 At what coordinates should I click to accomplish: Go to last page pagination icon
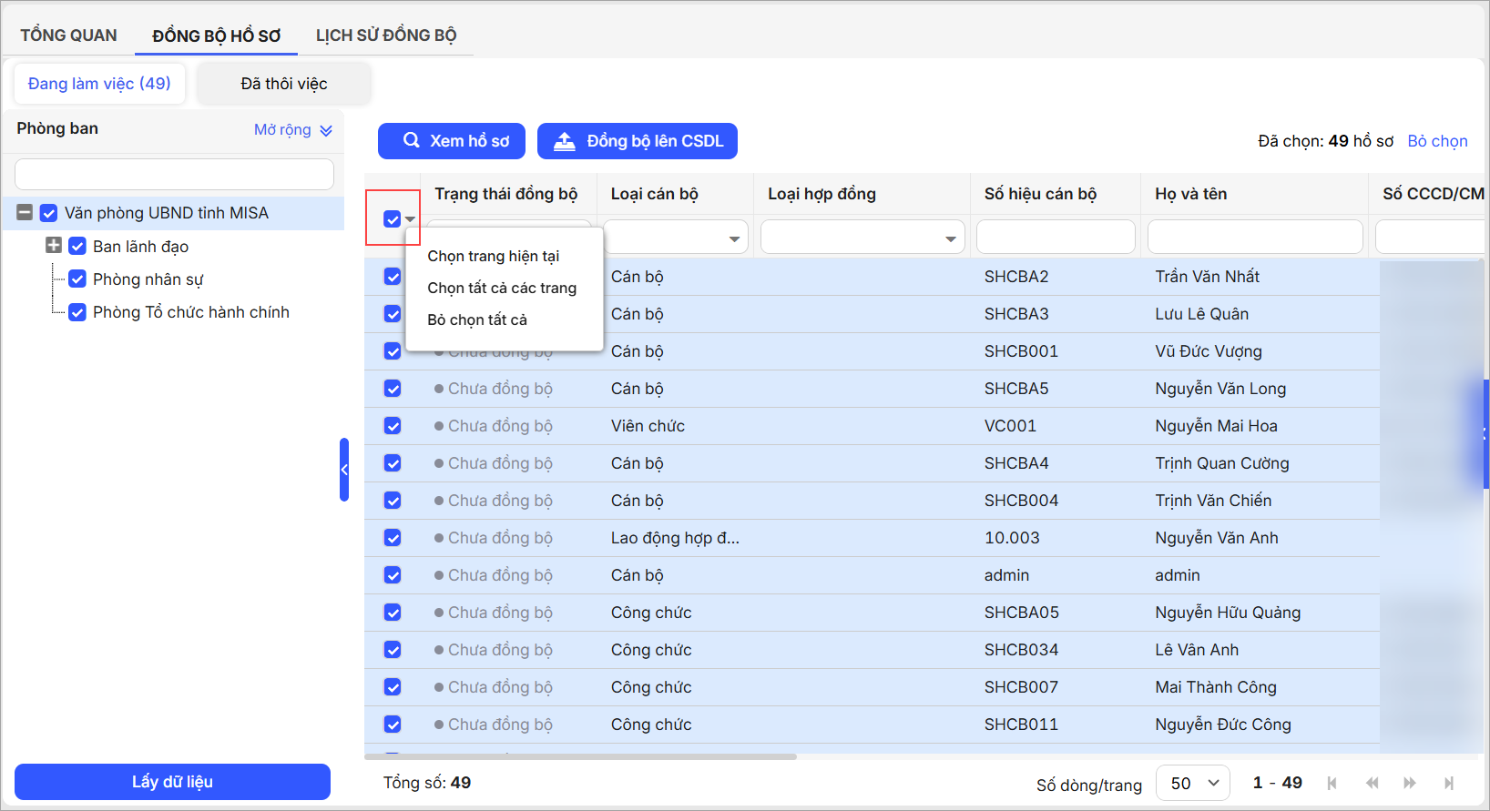click(x=1449, y=783)
